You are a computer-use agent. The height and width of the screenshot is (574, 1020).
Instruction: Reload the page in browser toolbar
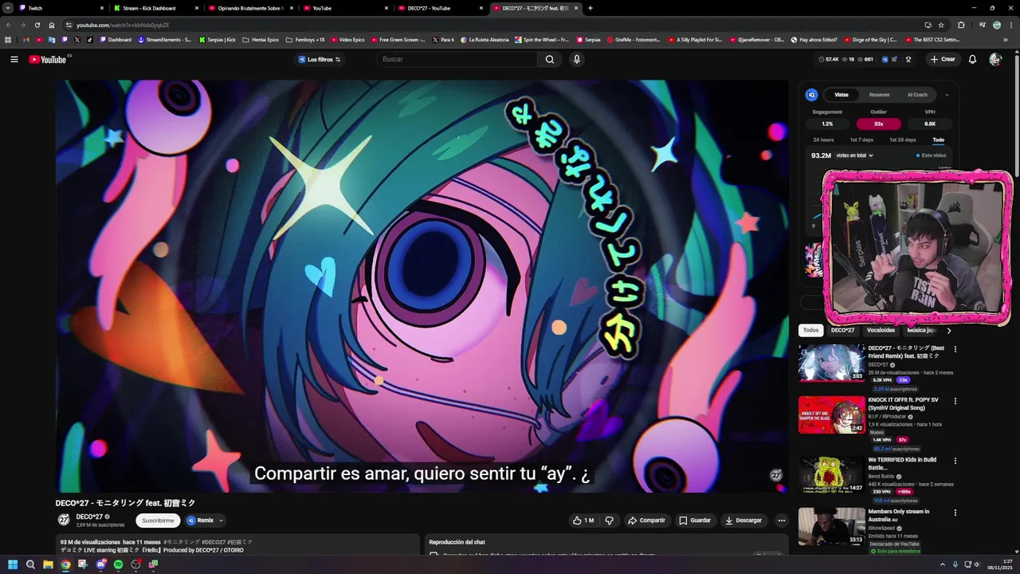click(37, 25)
